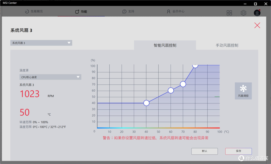Select the 智能风扇控制 tab
Screen dimensions: 271x164
click(165, 45)
